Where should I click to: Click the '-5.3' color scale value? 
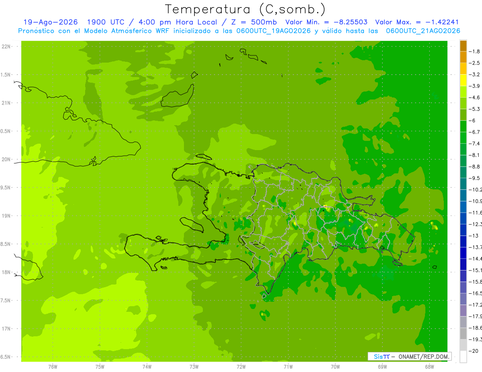(474, 109)
